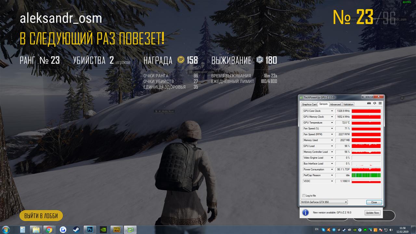Open the volume speaker tray icon
Screen dimensions: 416x234
click(391, 230)
